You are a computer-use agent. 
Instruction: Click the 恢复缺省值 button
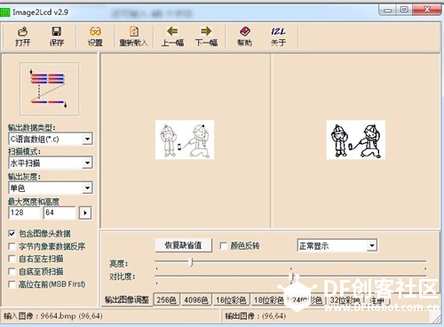(x=183, y=245)
